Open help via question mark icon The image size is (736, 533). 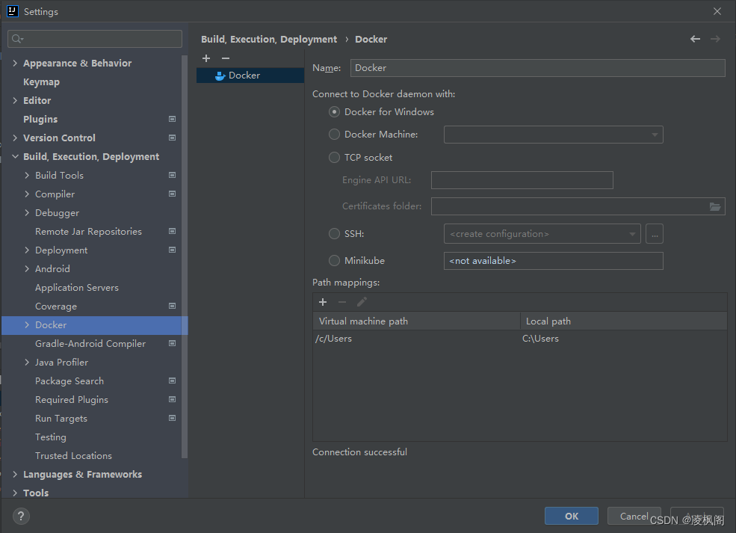tap(20, 516)
